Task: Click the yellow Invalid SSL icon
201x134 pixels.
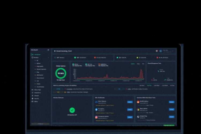Action: point(137,58)
